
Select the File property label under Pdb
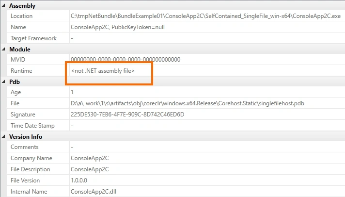[x=15, y=103]
